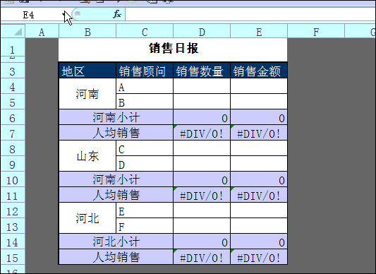Click the #DIV/0! cell E7

[x=259, y=133]
